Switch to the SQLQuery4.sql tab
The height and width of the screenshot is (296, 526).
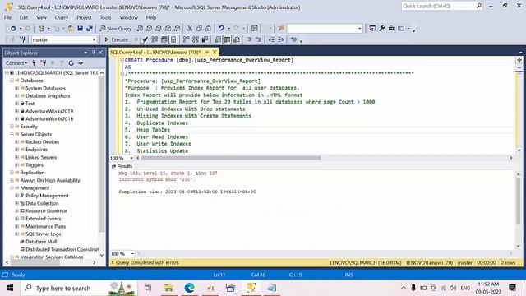pyautogui.click(x=155, y=52)
